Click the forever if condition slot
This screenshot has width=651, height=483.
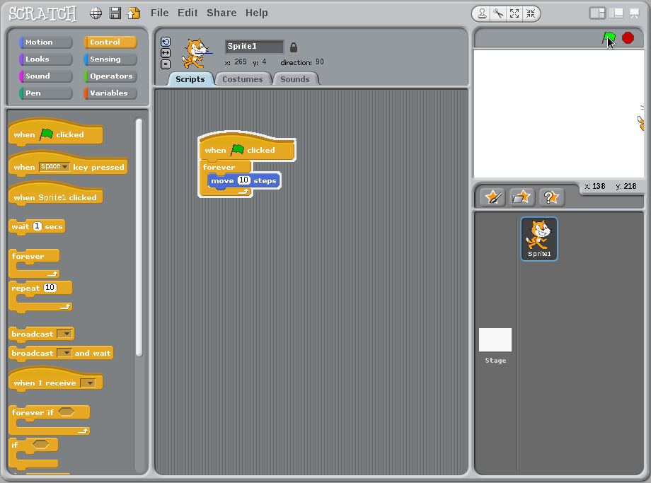pyautogui.click(x=67, y=412)
